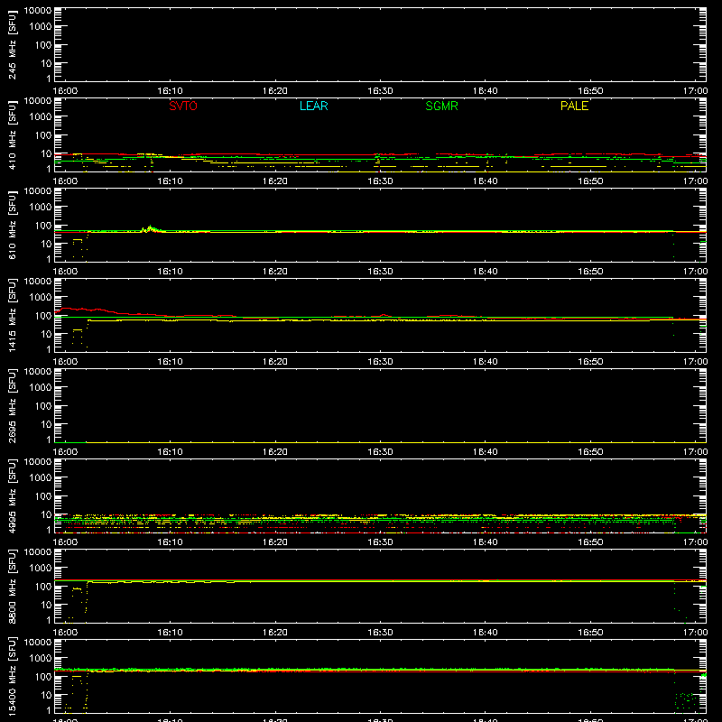This screenshot has width=722, height=722.
Task: Select the green SGMR legend label
Action: click(x=441, y=106)
